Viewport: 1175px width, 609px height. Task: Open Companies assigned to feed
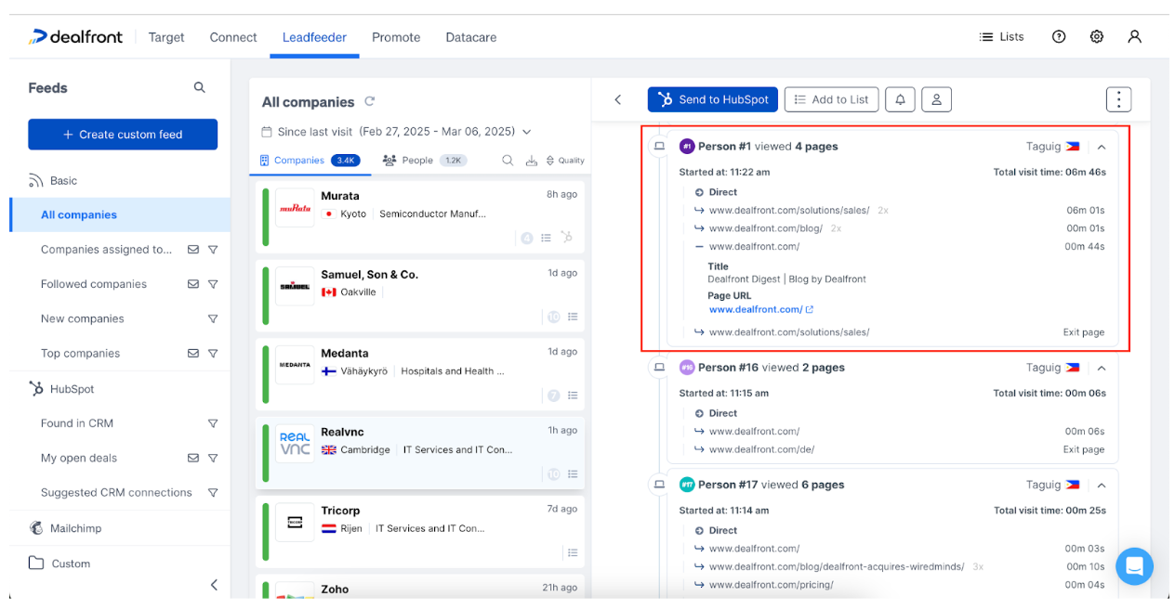tap(106, 249)
